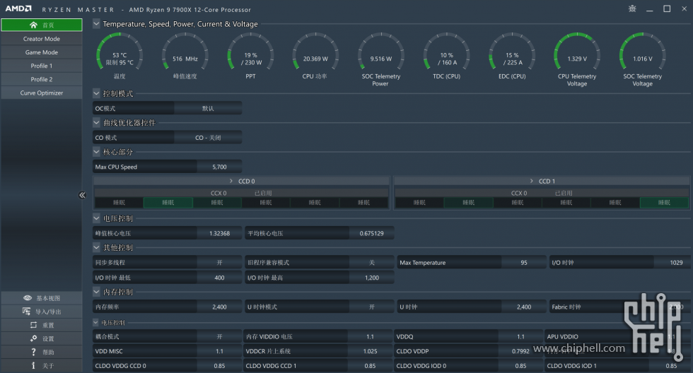693x373 pixels.
Task: Click the AMD logo in title bar
Action: tap(18, 8)
